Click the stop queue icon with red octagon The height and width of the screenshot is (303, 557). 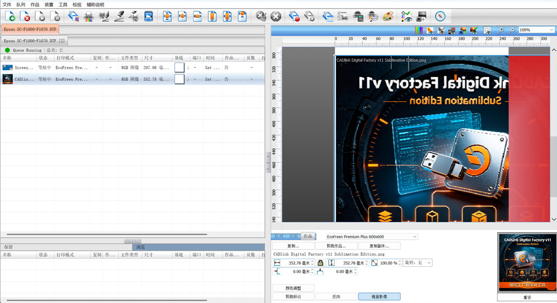(294, 16)
